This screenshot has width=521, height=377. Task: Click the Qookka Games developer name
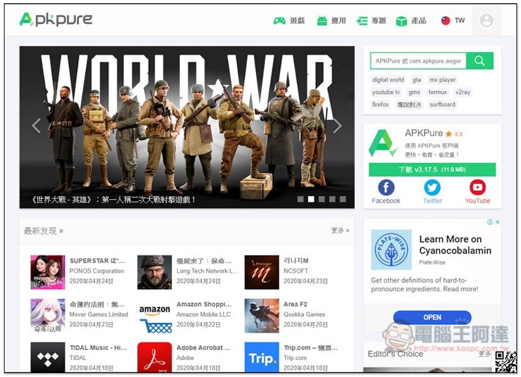(304, 314)
